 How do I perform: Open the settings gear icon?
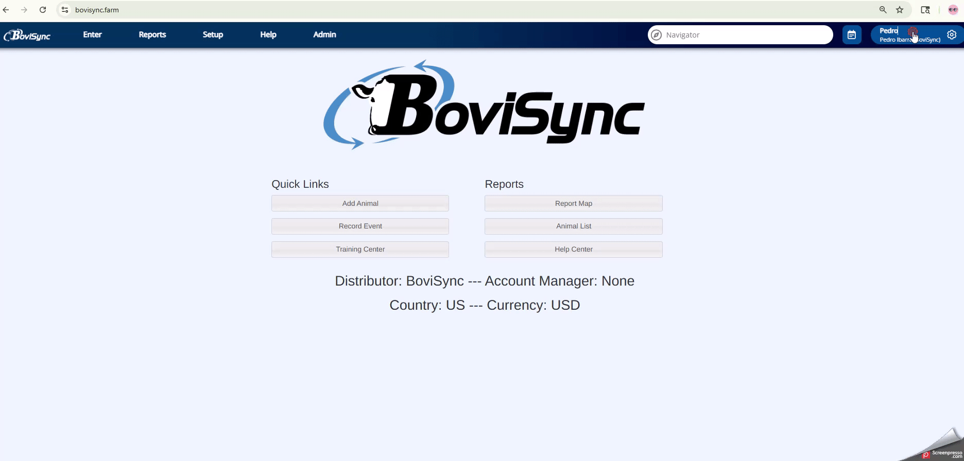[x=952, y=35]
